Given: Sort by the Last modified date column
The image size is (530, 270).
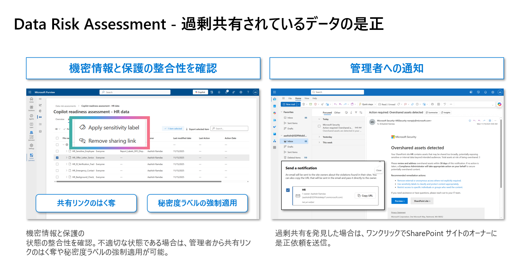Looking at the screenshot, I should [182, 138].
